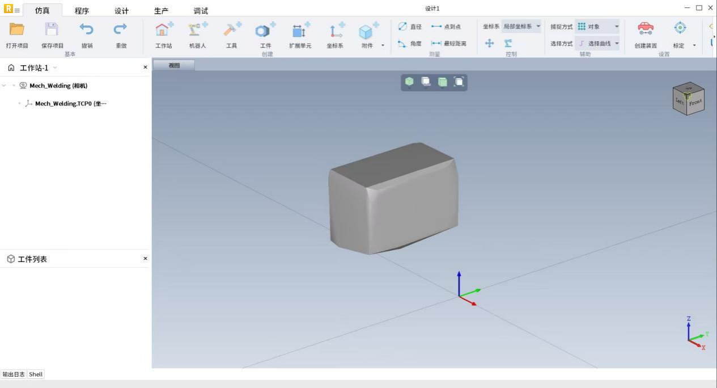Undo with the 撤销 arrow icon
Image resolution: width=717 pixels, height=388 pixels.
[x=87, y=29]
